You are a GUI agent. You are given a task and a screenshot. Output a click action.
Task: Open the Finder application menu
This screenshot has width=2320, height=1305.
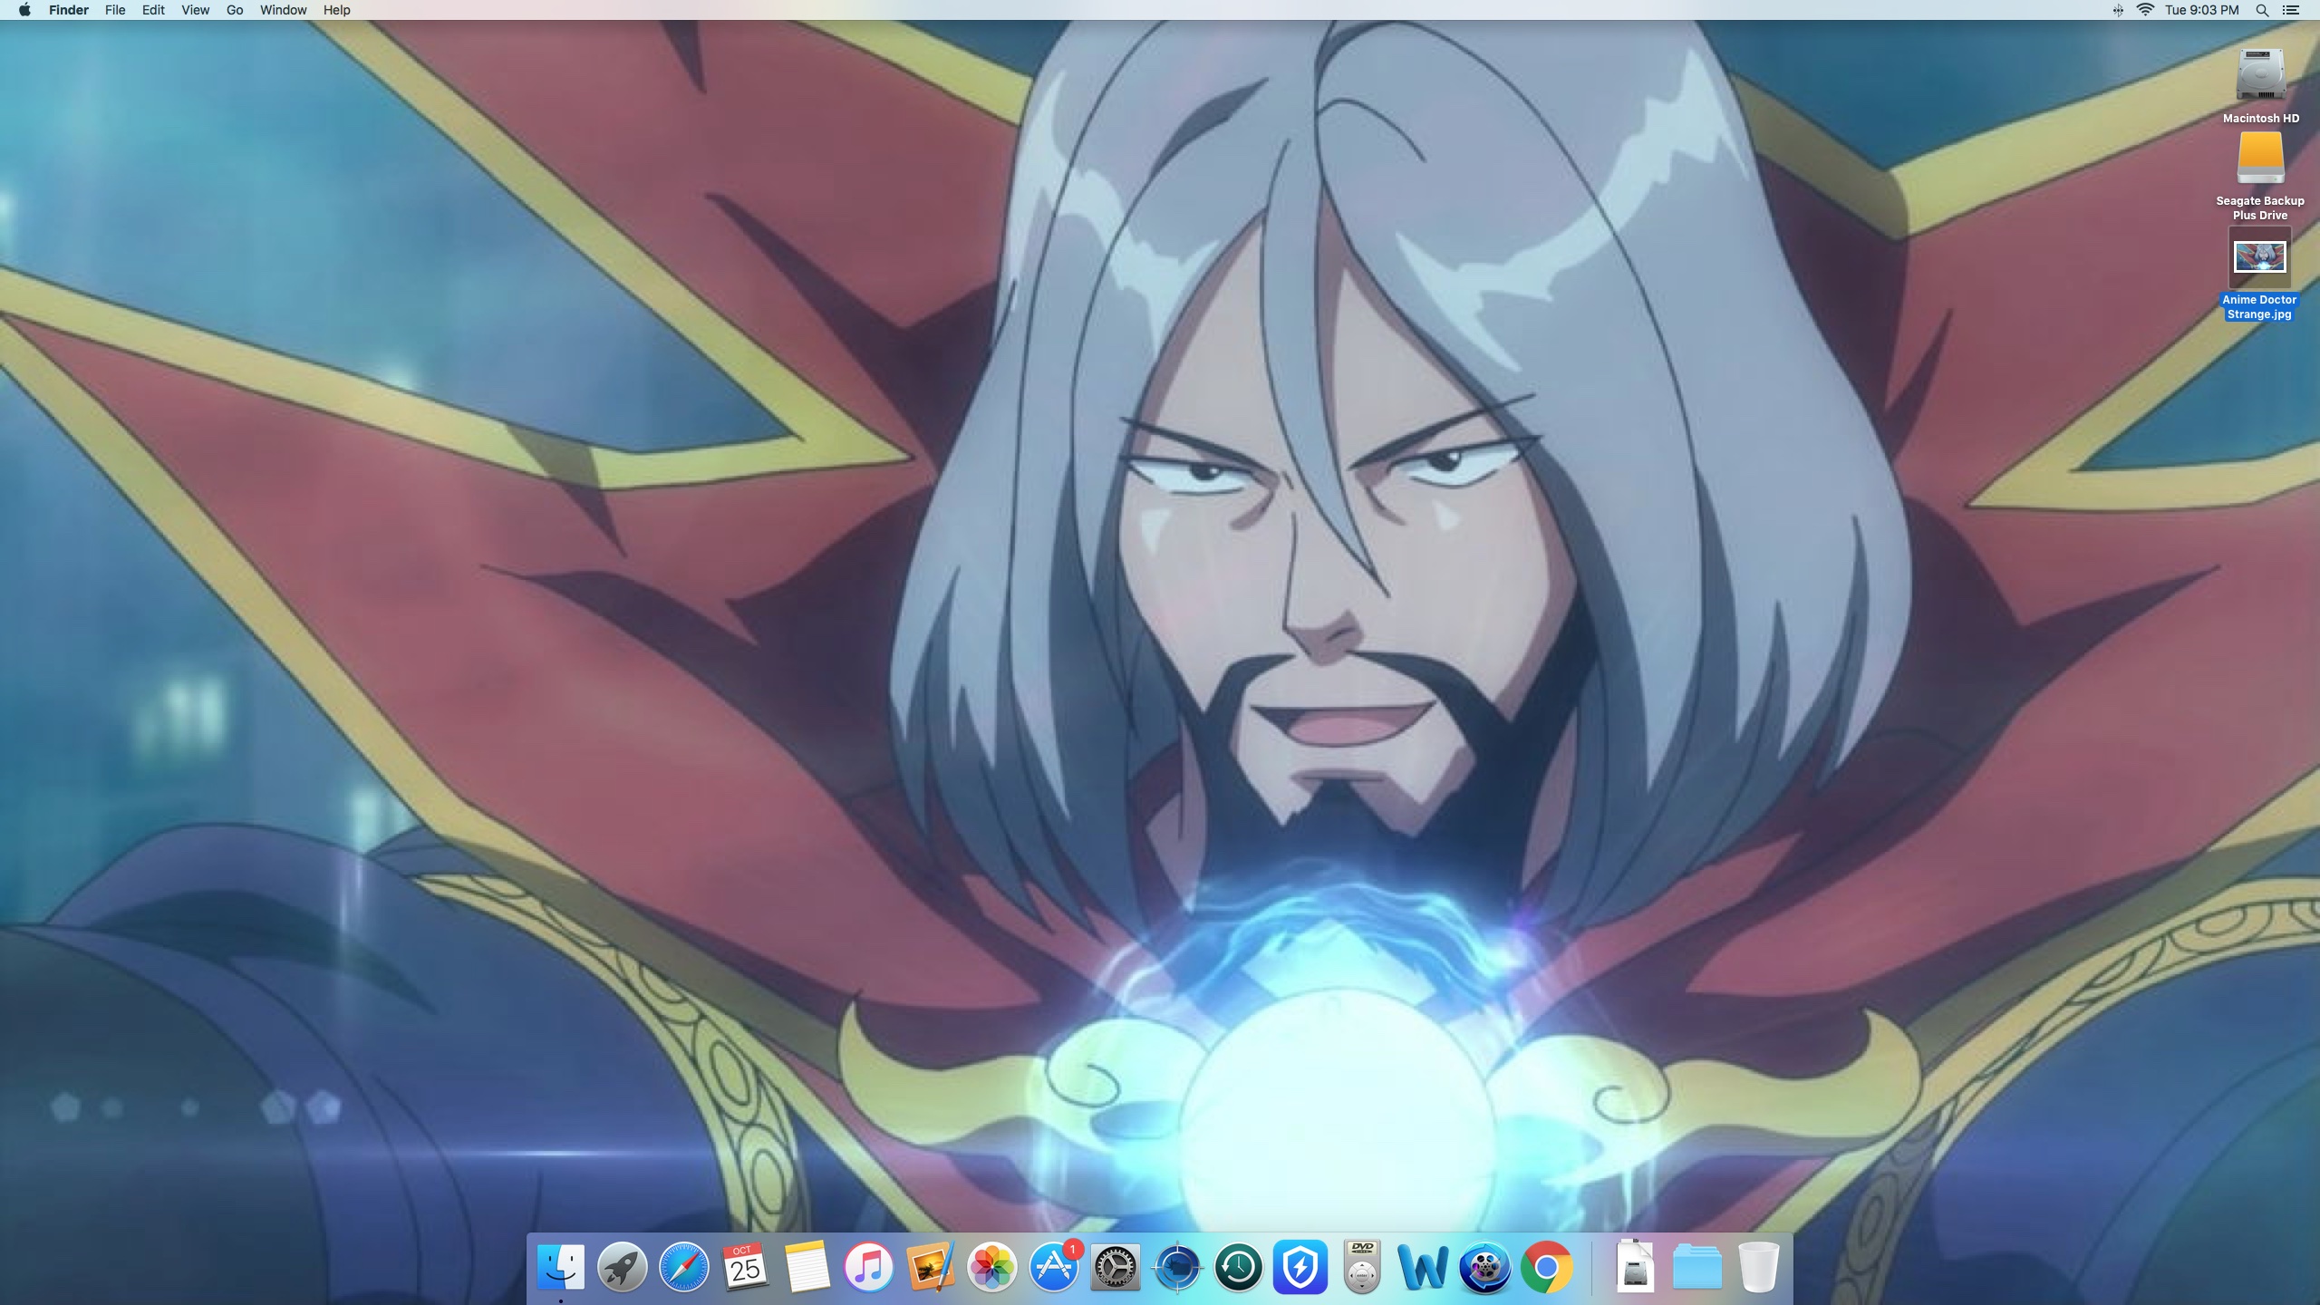pyautogui.click(x=69, y=10)
